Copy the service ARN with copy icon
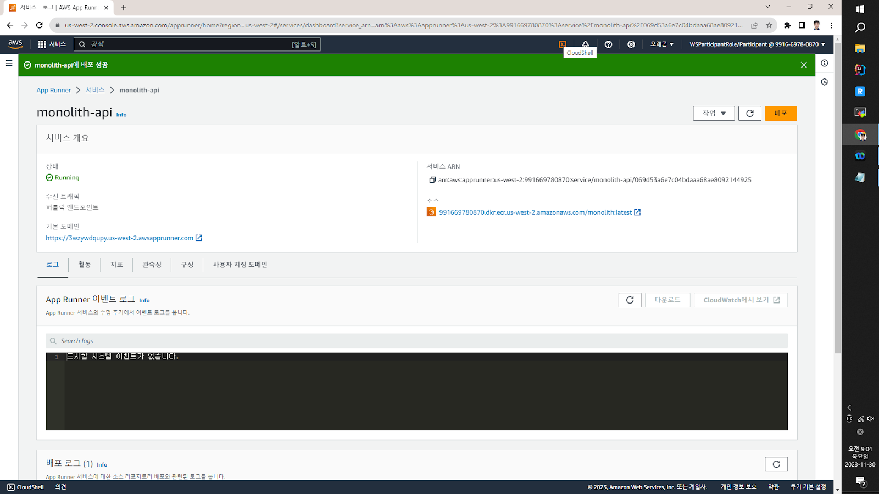Image resolution: width=879 pixels, height=494 pixels. [432, 180]
